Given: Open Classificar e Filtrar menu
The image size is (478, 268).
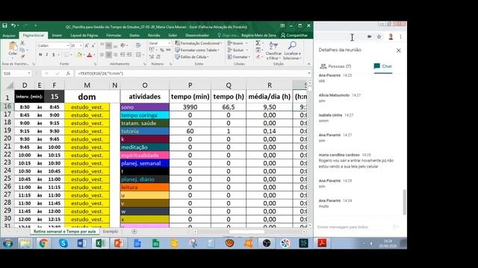Looking at the screenshot, I should point(273,50).
